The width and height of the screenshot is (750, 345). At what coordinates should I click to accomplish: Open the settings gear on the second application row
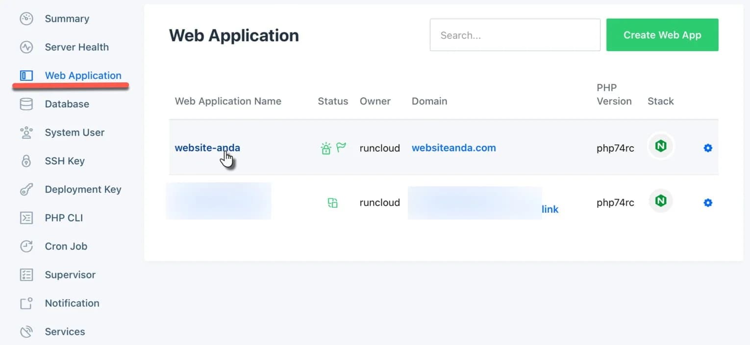tap(707, 202)
